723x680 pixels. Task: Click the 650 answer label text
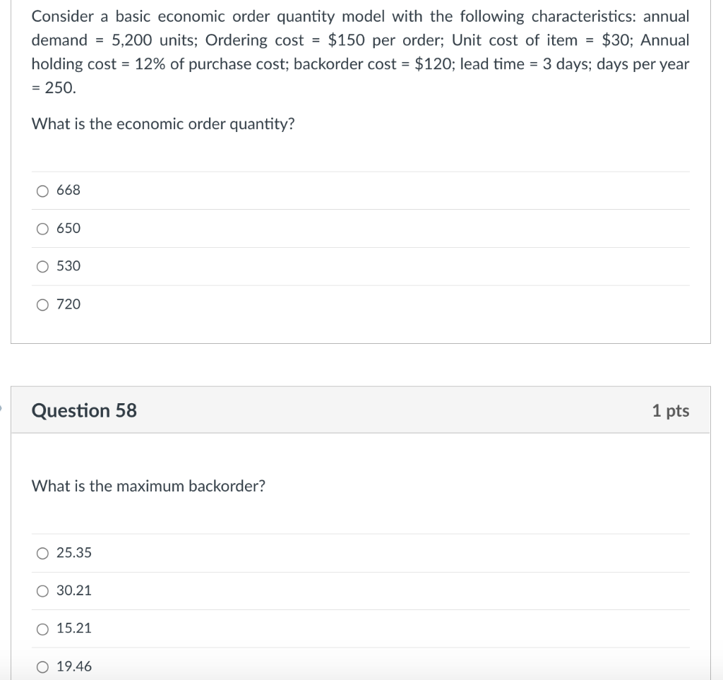pos(68,228)
